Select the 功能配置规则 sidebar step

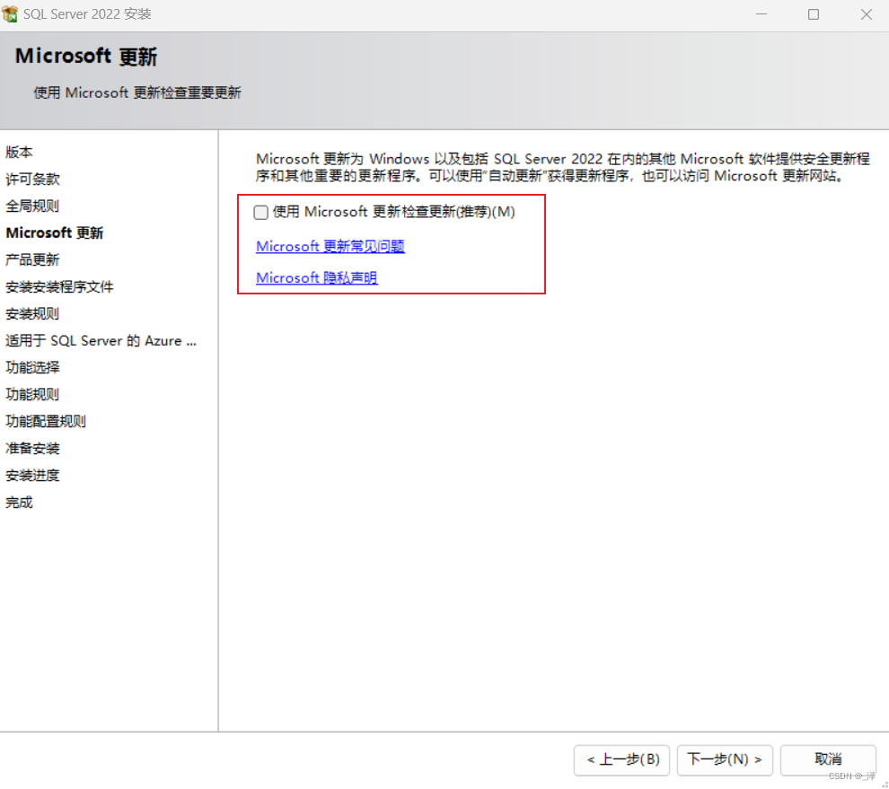(x=46, y=421)
